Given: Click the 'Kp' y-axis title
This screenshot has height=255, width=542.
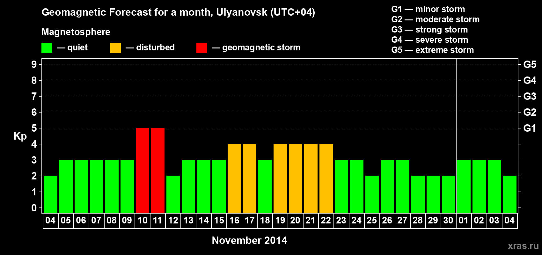Looking at the screenshot, I should click(x=20, y=136).
